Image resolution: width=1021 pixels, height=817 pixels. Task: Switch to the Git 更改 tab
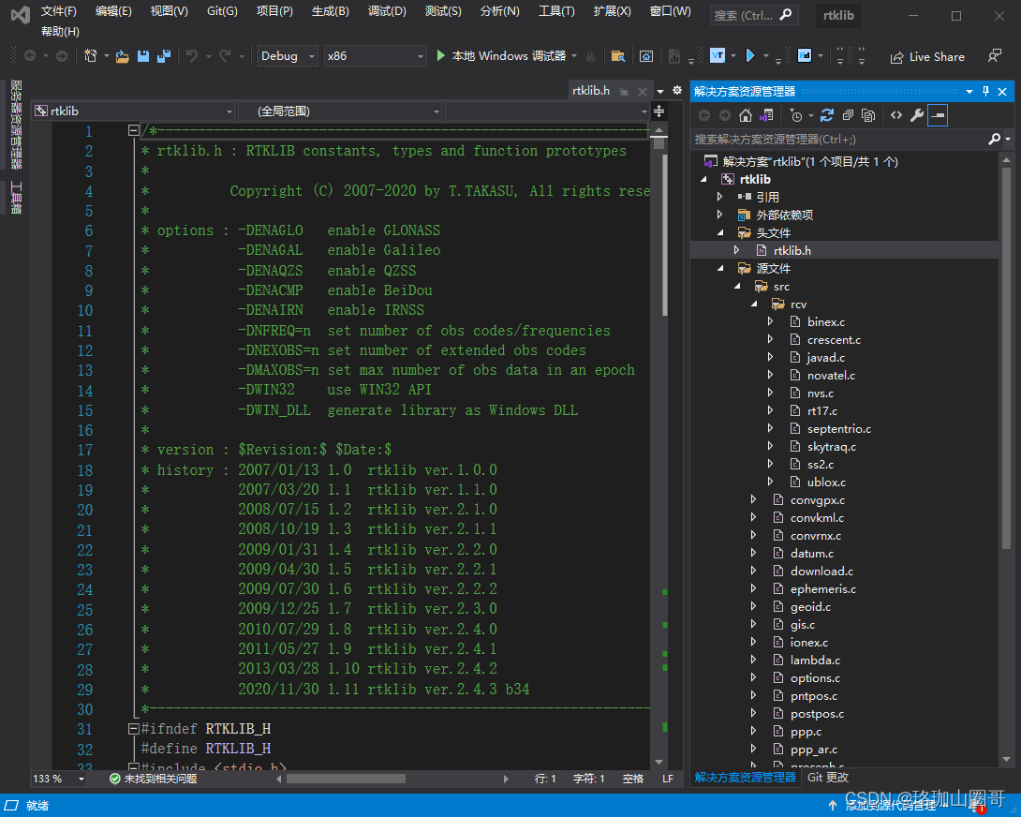(828, 777)
